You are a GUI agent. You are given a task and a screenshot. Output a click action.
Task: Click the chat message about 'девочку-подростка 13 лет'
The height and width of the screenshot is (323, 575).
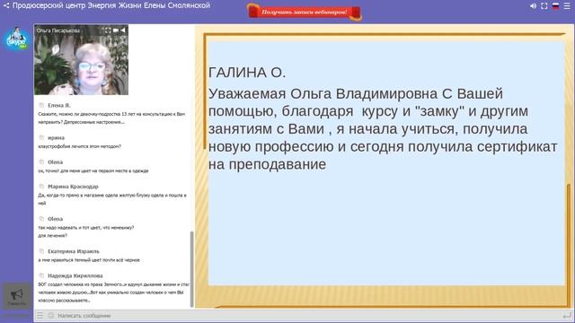coord(111,118)
